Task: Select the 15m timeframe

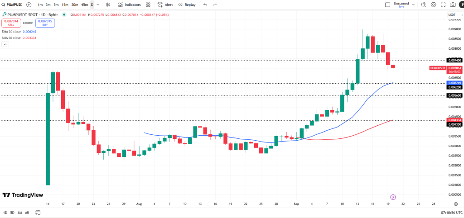Action: click(65, 5)
